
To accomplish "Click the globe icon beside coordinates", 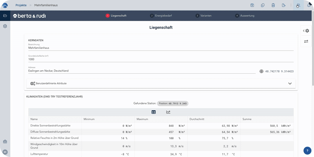I will coord(262,71).
